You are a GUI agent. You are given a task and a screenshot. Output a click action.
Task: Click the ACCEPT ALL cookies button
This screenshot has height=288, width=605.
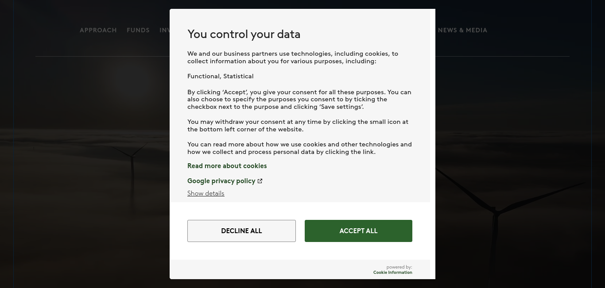pos(358,231)
